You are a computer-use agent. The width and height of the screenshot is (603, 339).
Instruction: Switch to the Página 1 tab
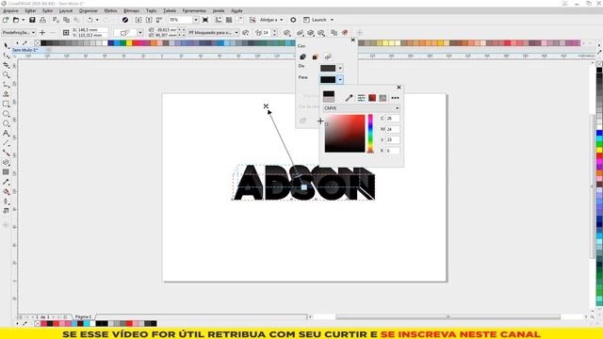(83, 316)
